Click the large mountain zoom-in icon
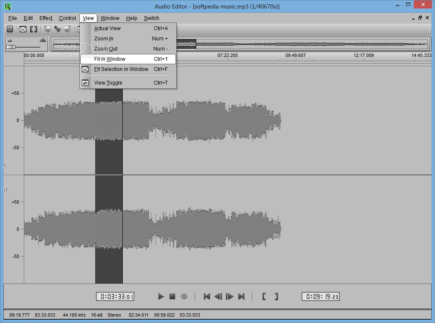The image size is (435, 323). pyautogui.click(x=42, y=40)
